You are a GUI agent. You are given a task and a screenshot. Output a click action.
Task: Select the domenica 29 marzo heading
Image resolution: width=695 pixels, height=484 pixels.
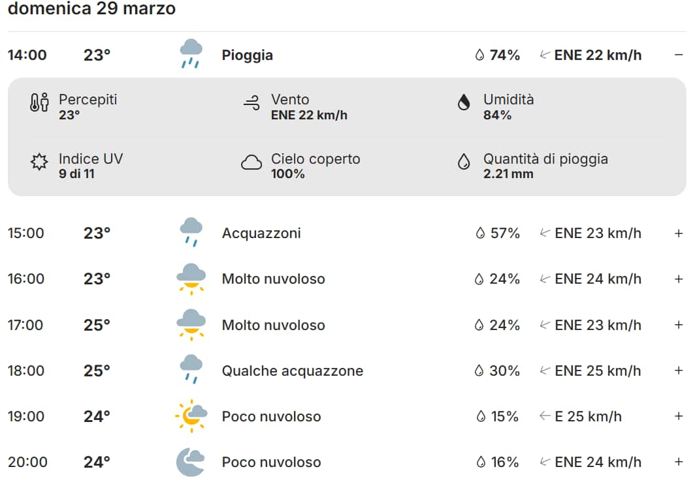[x=90, y=9]
